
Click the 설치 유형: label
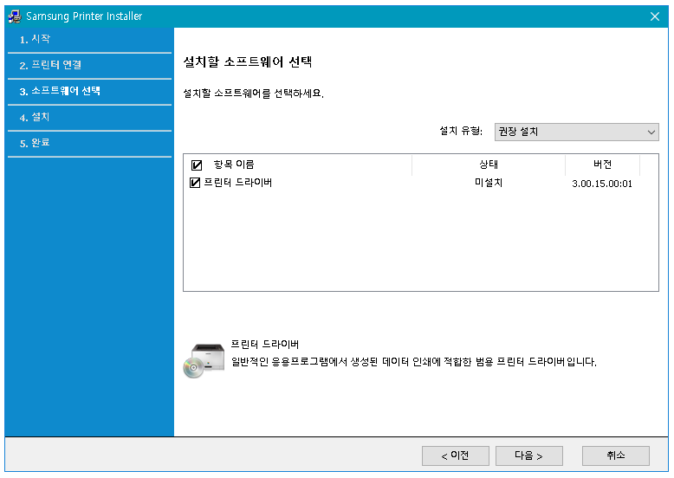click(461, 131)
